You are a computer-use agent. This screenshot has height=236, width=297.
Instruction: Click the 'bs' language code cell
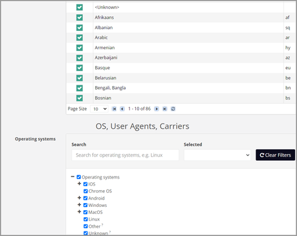click(x=288, y=98)
